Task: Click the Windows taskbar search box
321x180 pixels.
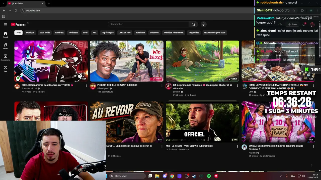Action: click(127, 176)
